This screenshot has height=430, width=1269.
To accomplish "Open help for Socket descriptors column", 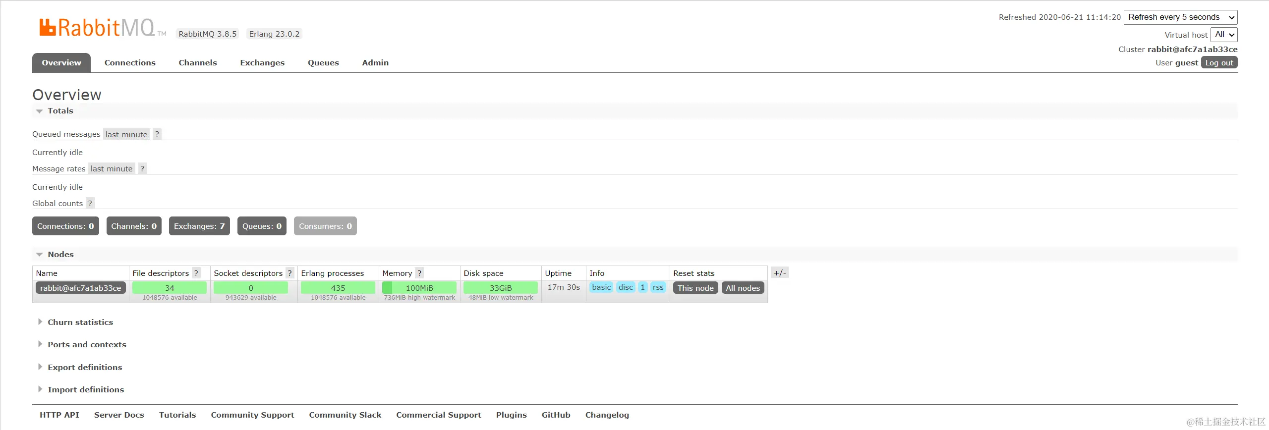I will [x=290, y=273].
